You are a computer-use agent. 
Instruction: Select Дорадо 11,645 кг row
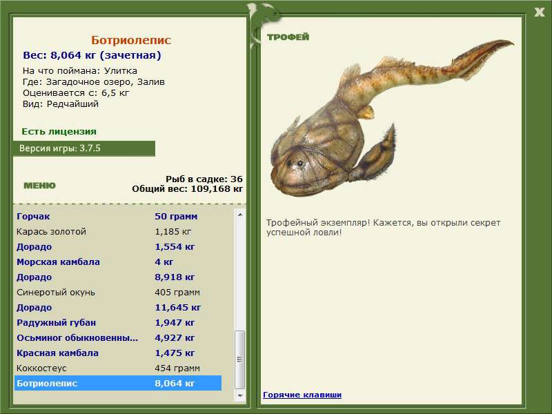coord(118,307)
